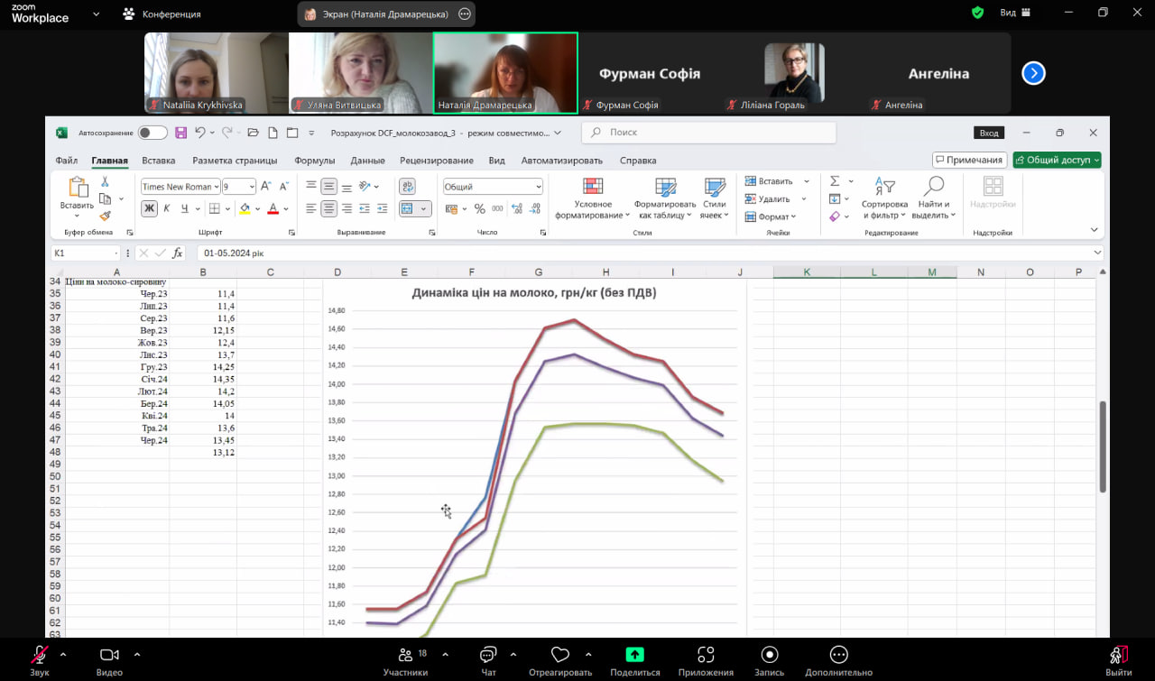1155x681 pixels.
Task: Toggle Underline (Ч) formatting
Action: (185, 208)
